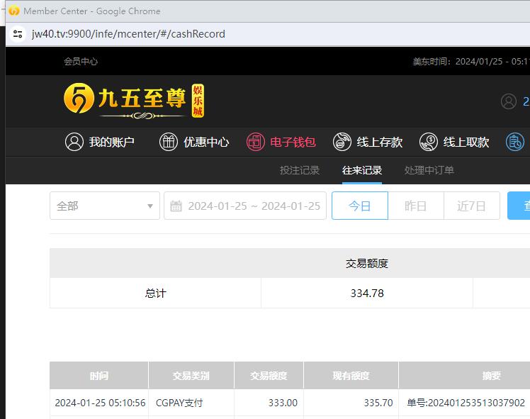Click the user profile avatar icon
Viewport: 530px width, 419px height.
pos(508,101)
